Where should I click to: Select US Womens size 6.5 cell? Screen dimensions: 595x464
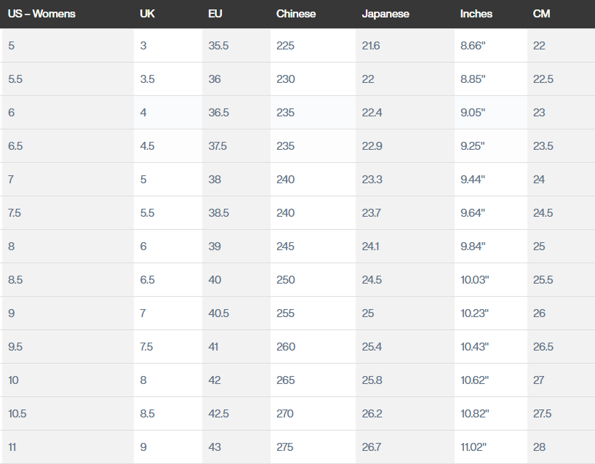tap(15, 146)
